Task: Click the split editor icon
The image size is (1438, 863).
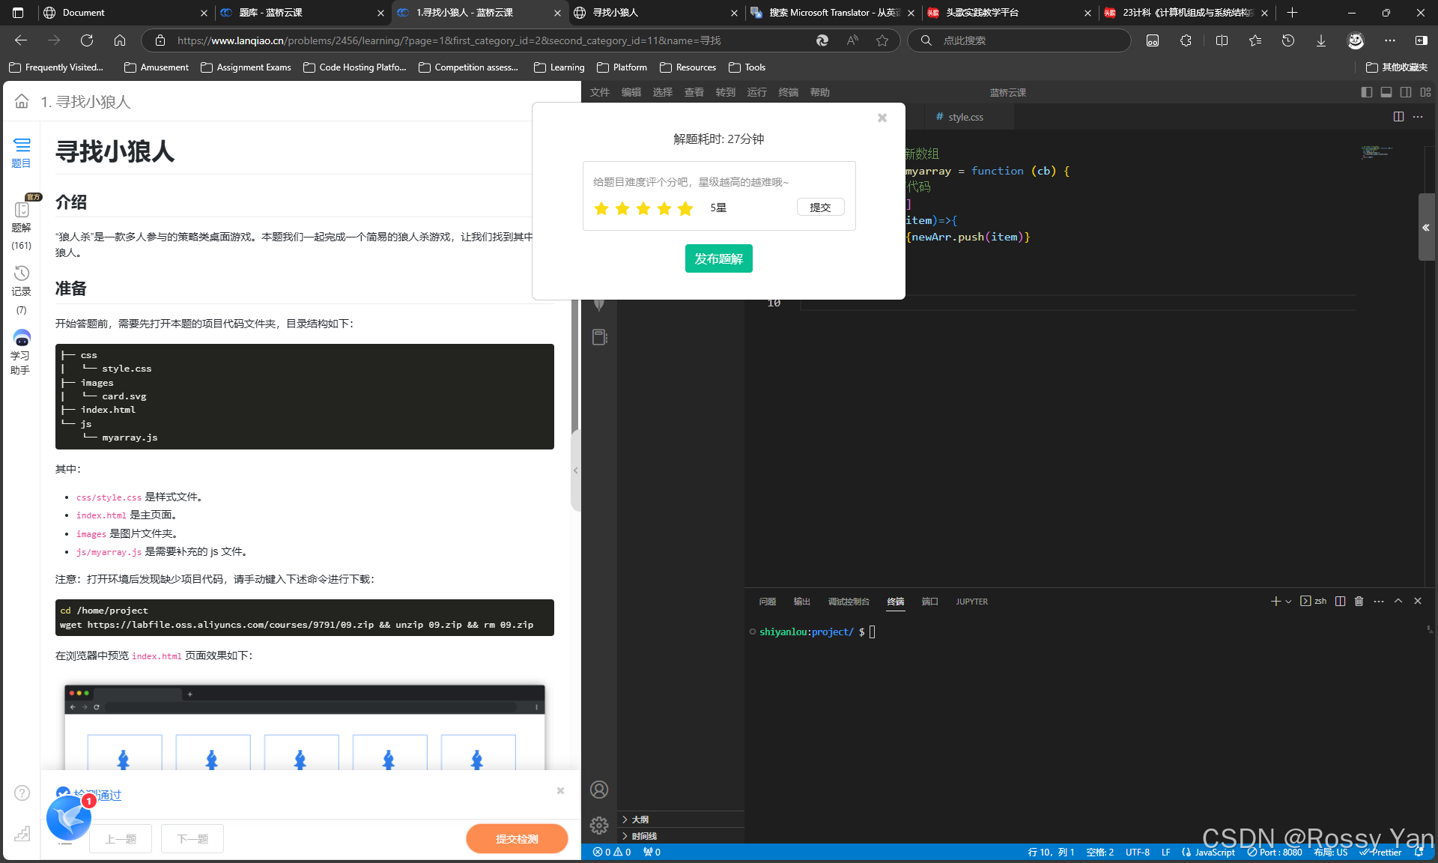Action: click(1398, 117)
